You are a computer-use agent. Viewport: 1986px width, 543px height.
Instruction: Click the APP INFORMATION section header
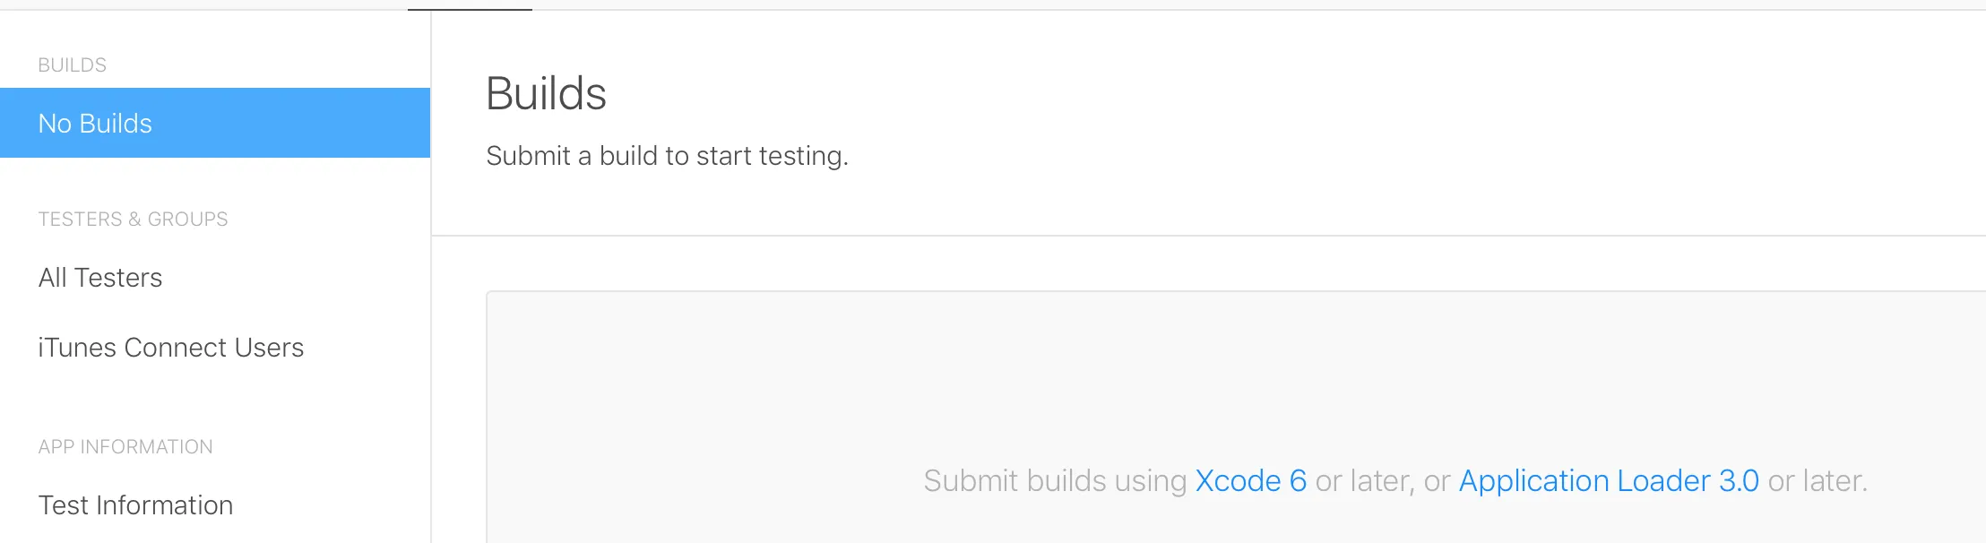pos(125,447)
